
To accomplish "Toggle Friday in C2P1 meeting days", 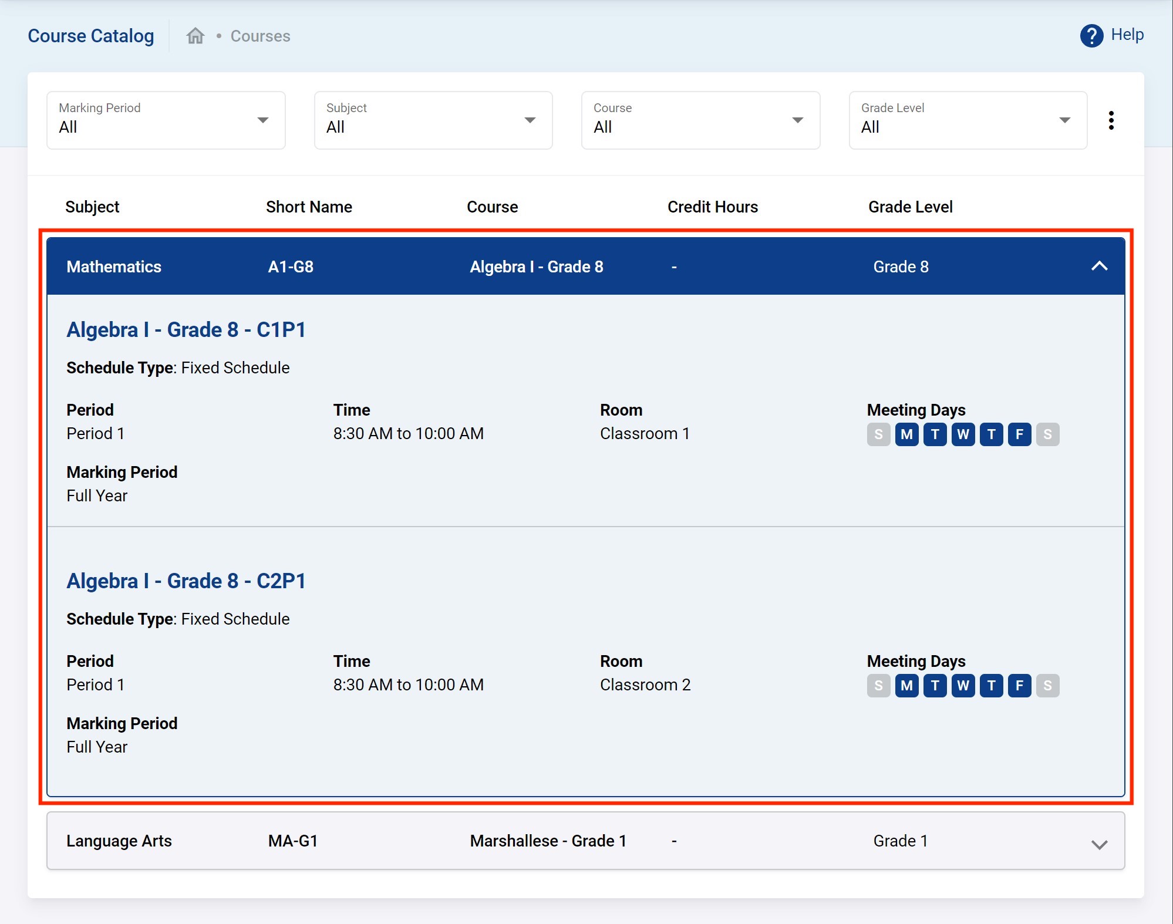I will pyautogui.click(x=1019, y=686).
